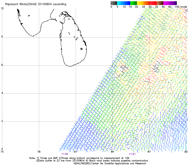Click the magenta-purple 40-50 knots color swatch
Screen dimensions: 188x165
click(170, 3)
